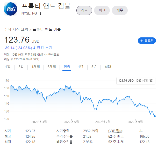
Task: Click the 52-주 최저 label
Action: (116, 142)
